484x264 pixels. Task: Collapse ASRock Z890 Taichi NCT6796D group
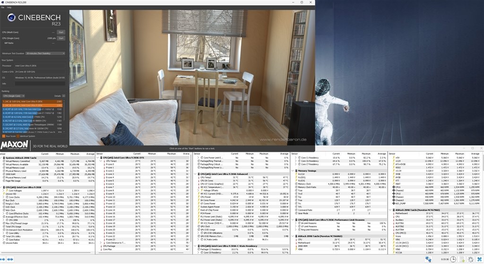tap(390, 210)
